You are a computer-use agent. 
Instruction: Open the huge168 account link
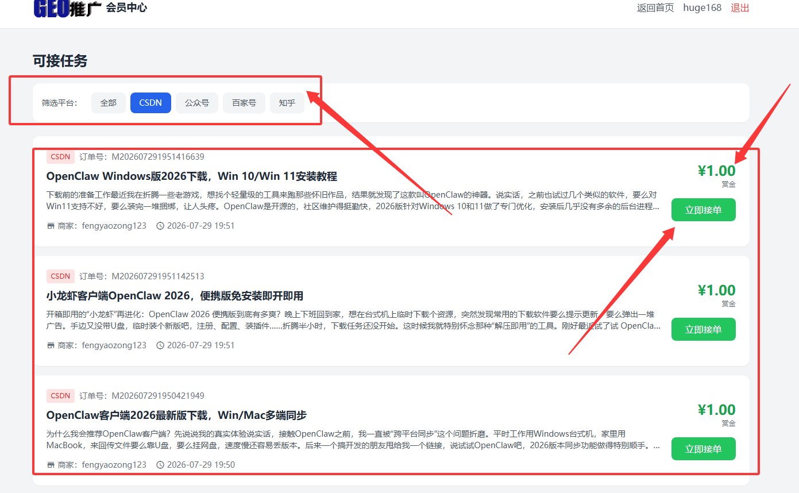[x=702, y=7]
